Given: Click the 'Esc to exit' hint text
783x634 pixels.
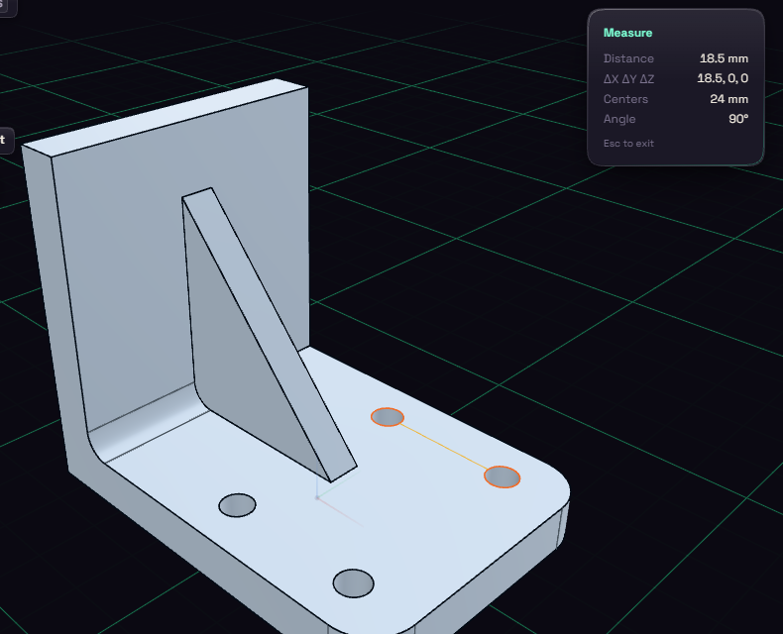Looking at the screenshot, I should tap(628, 144).
